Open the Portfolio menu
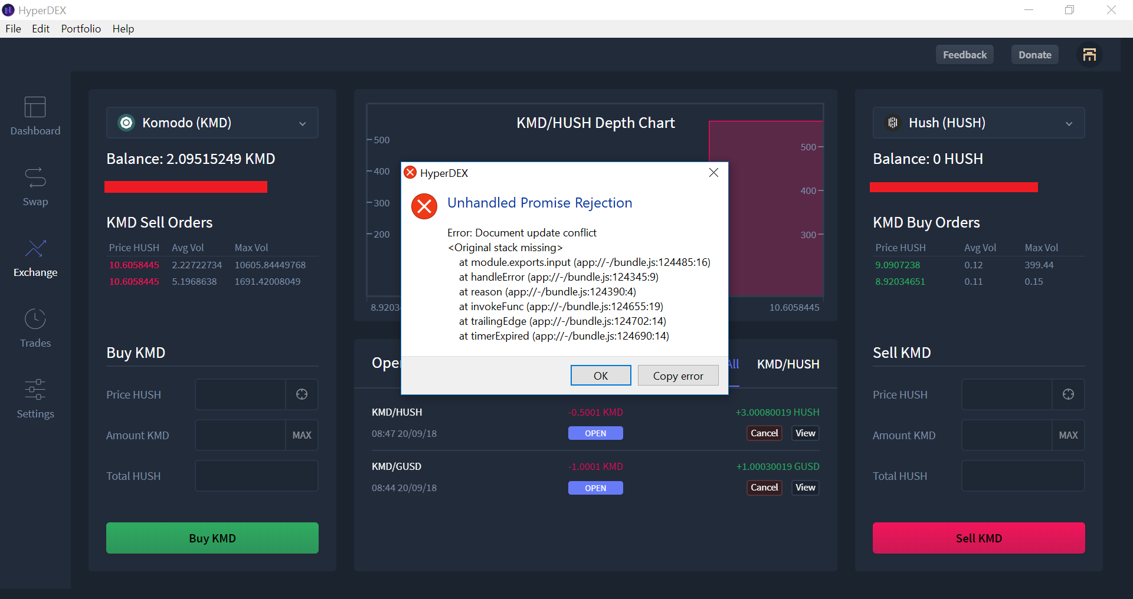 point(81,28)
